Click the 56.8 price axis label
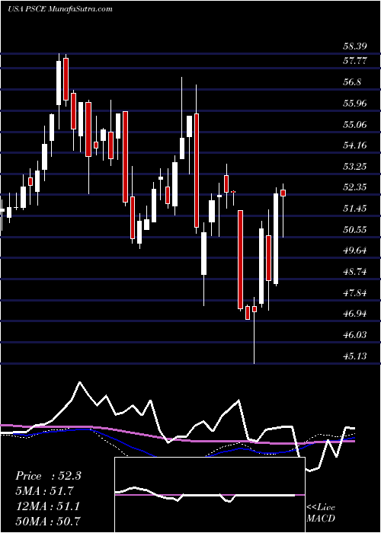This screenshot has width=381, height=533. tap(352, 82)
